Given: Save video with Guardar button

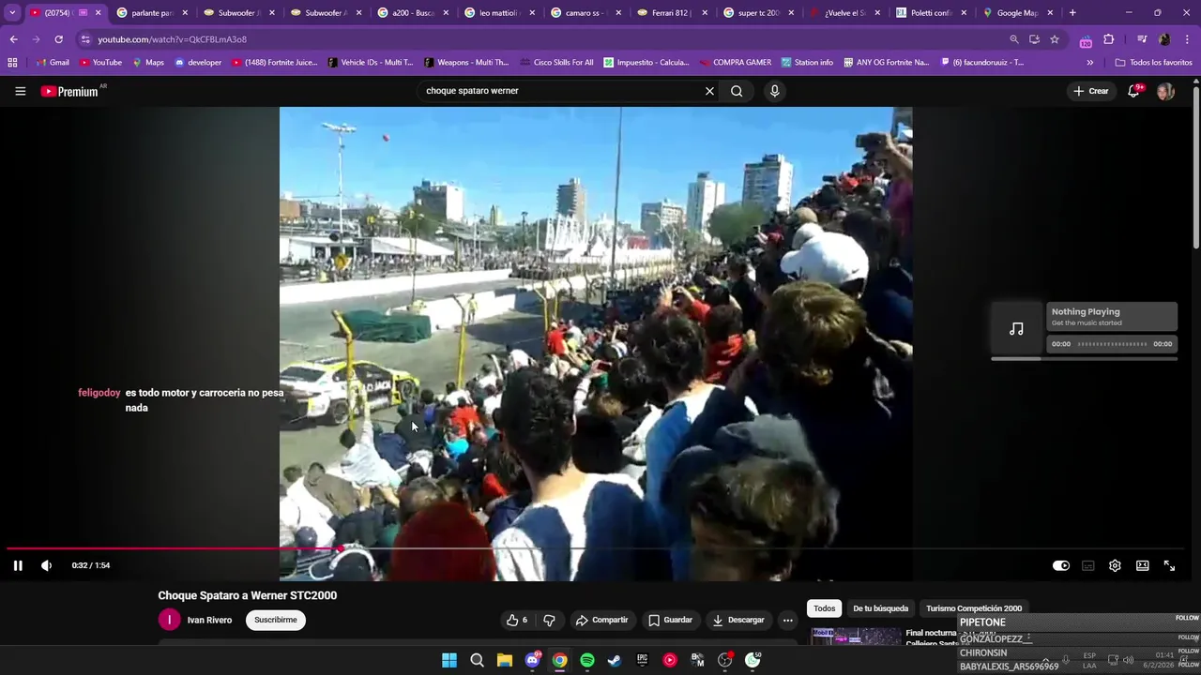Looking at the screenshot, I should (x=670, y=620).
